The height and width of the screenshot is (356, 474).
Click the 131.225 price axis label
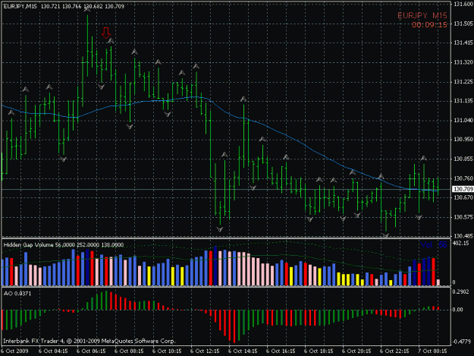463,82
